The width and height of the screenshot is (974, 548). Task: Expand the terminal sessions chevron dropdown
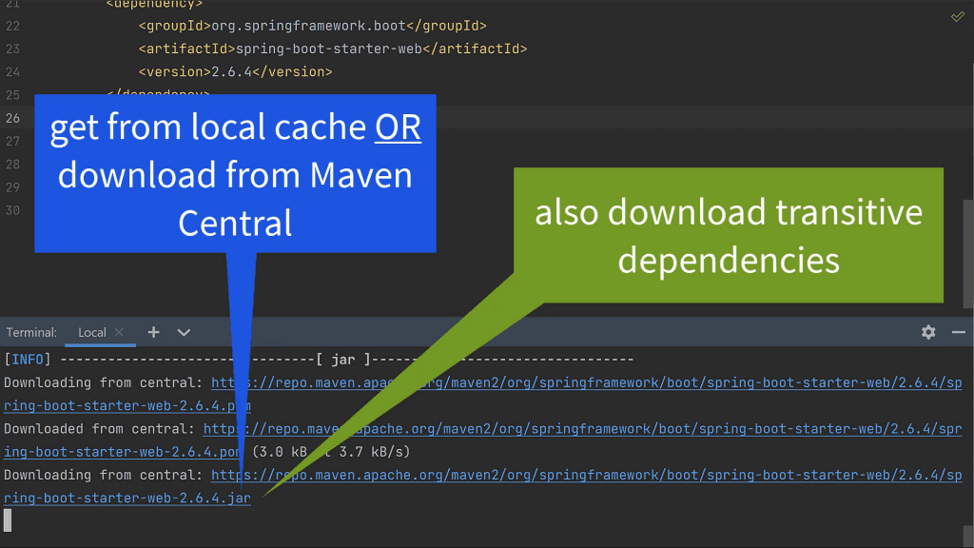184,332
